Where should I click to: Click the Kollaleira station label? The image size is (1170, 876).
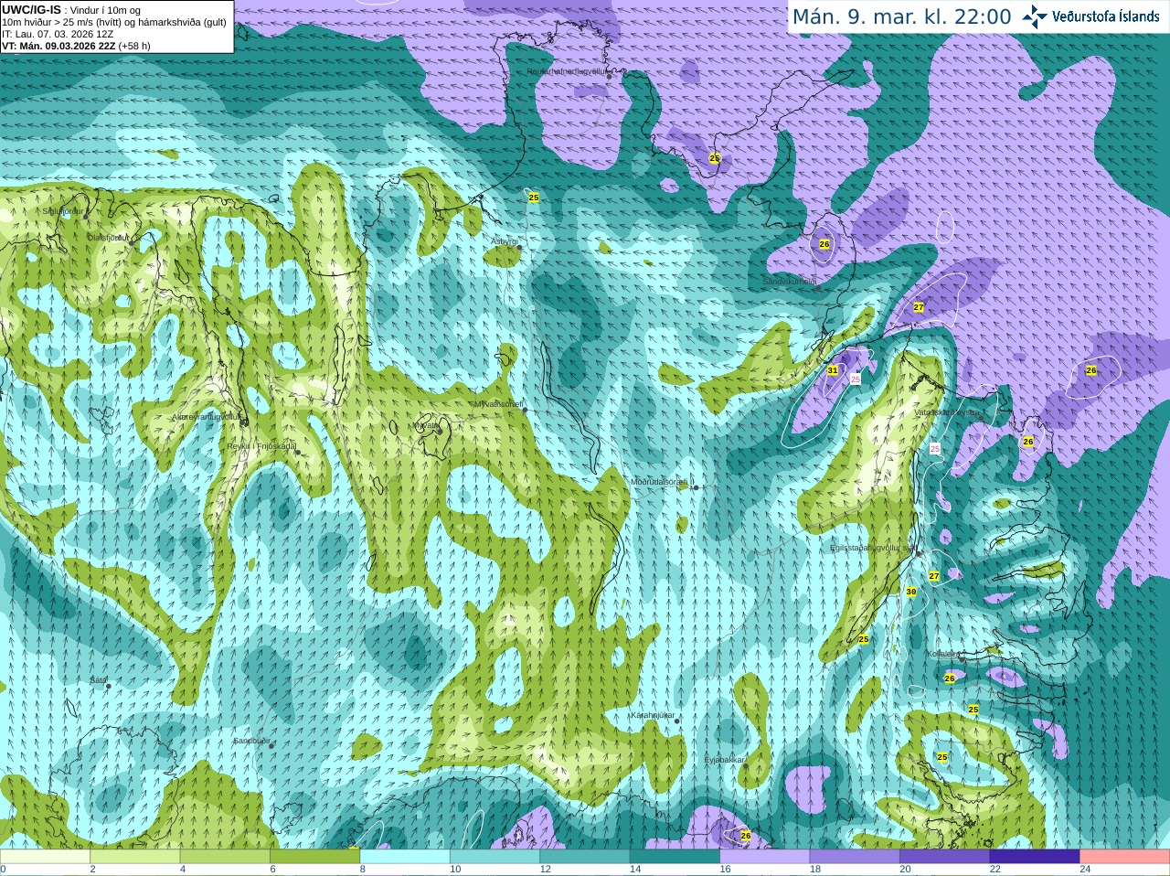point(942,654)
